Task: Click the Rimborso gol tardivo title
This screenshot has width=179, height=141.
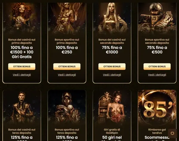Action: point(157,131)
